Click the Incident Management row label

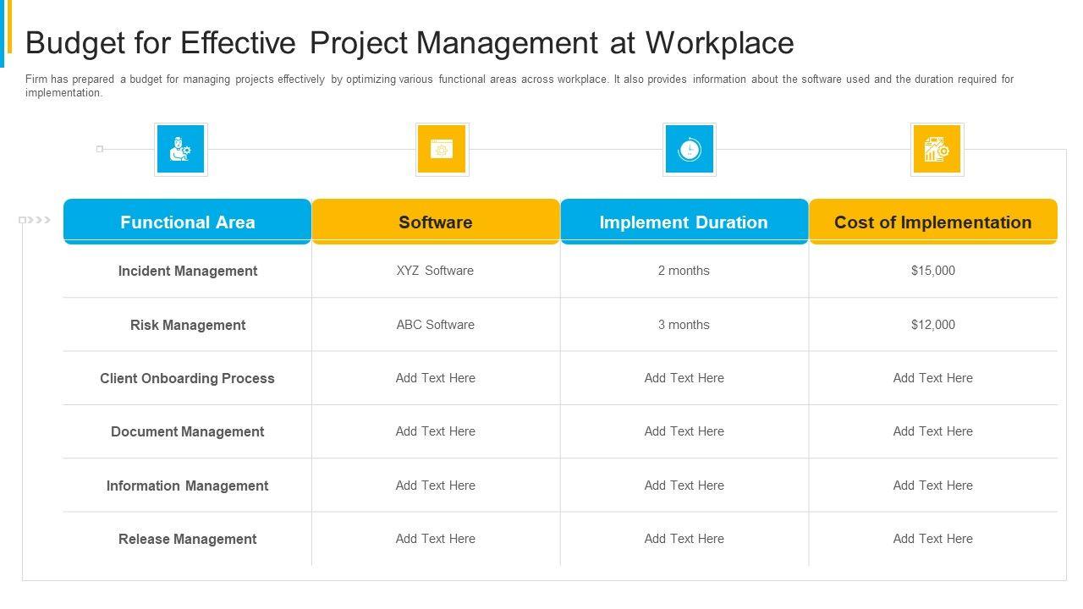187,271
